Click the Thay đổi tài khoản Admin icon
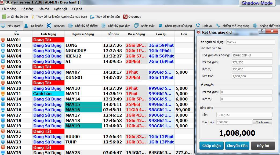Screen dimensions: 280x155 click(x=33, y=17)
